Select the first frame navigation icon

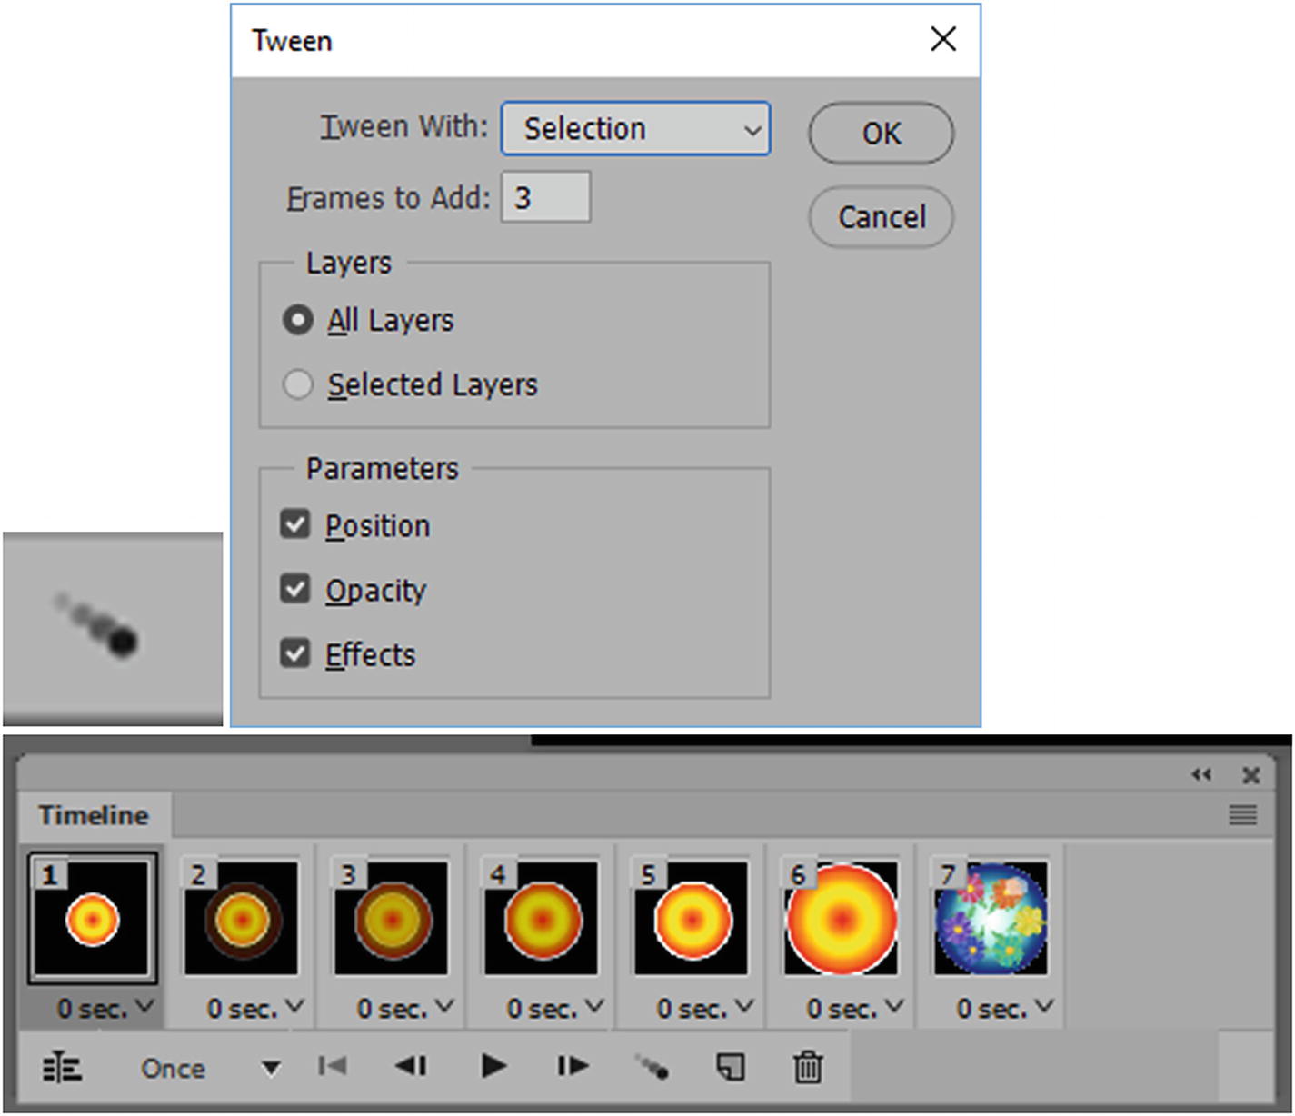pos(333,1067)
